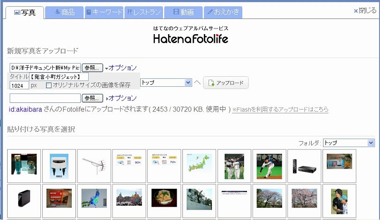Open the キーワード tab

104,12
